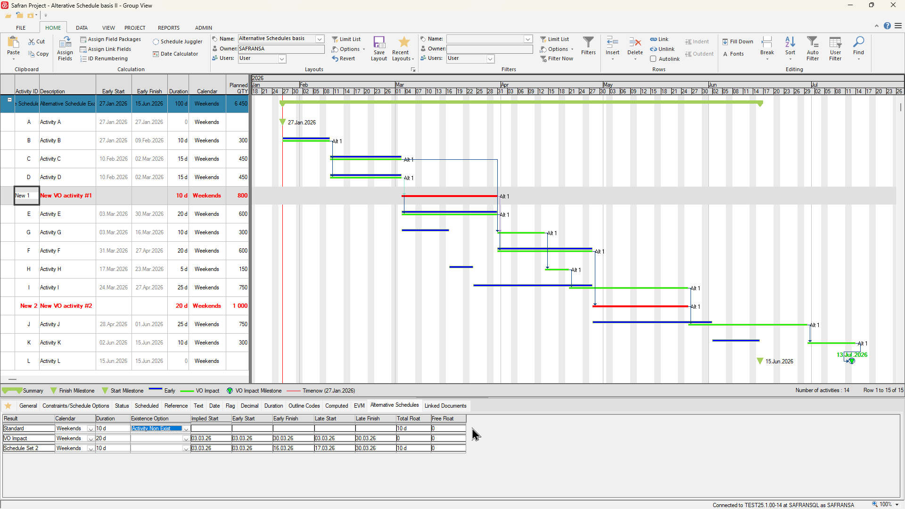Expand the Existence Option dropdown for Standard row

tap(186, 428)
